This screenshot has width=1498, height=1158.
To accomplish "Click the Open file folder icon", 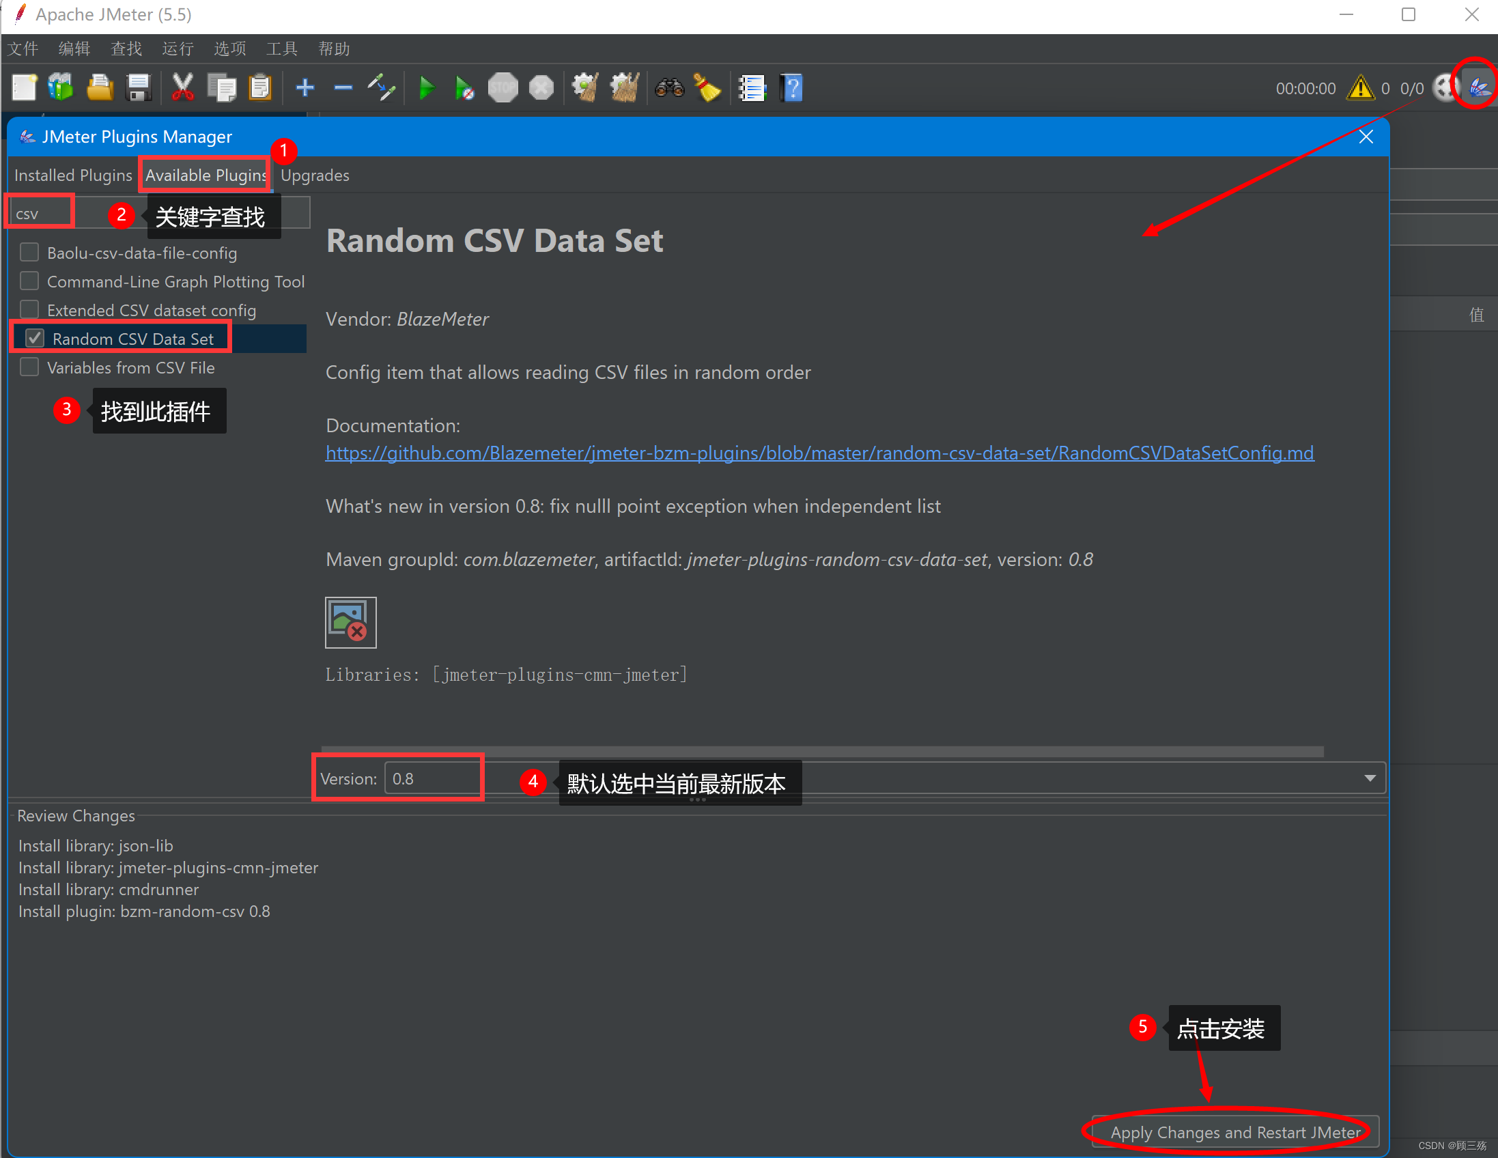I will (100, 88).
